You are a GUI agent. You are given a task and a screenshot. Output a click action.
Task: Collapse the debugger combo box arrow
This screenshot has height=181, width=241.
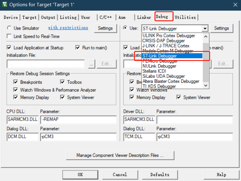pos(205,28)
